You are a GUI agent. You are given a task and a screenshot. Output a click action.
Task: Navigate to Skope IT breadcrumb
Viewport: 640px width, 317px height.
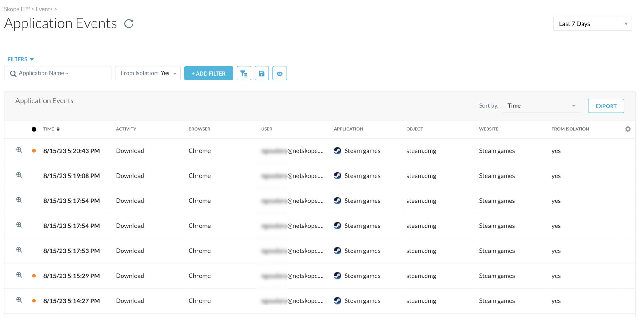click(17, 9)
